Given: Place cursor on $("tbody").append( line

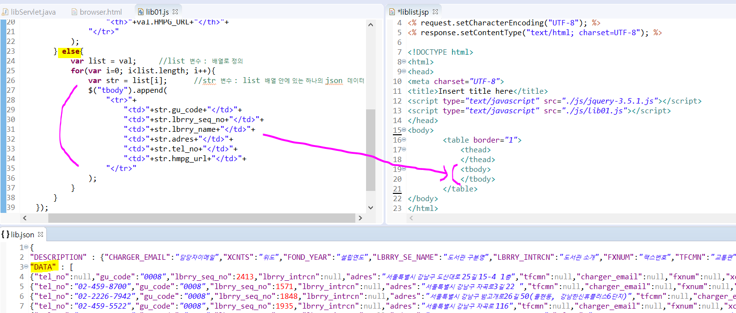Looking at the screenshot, I should (x=128, y=90).
